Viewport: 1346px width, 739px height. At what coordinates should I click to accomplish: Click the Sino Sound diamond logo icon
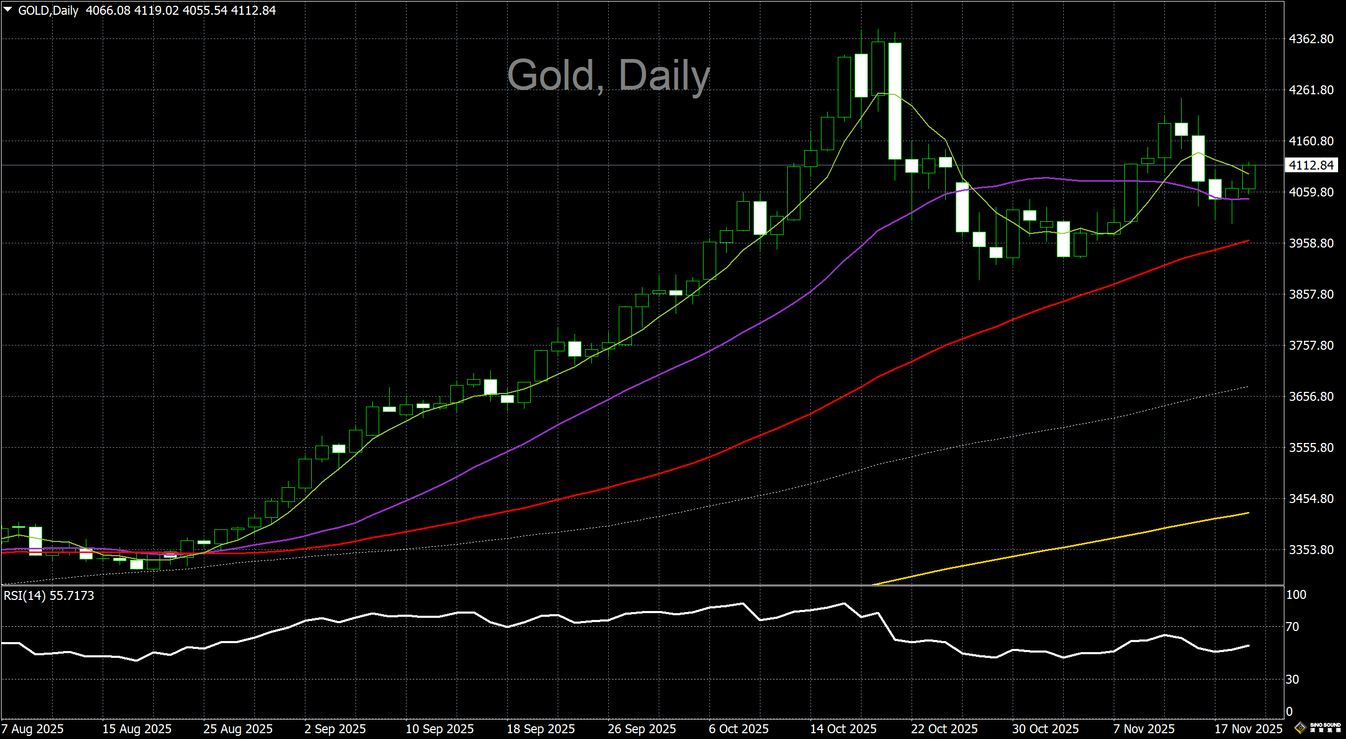1301,728
